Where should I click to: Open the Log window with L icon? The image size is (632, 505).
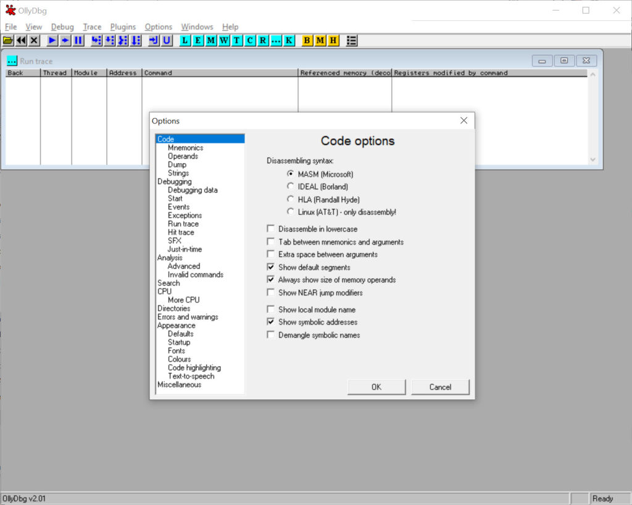185,40
